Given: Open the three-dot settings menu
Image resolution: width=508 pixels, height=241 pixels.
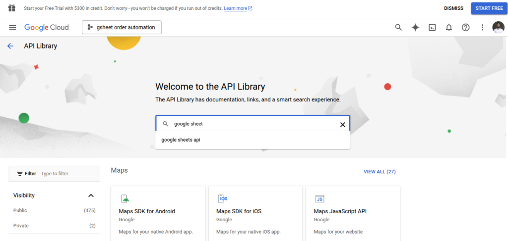Looking at the screenshot, I should point(482,27).
